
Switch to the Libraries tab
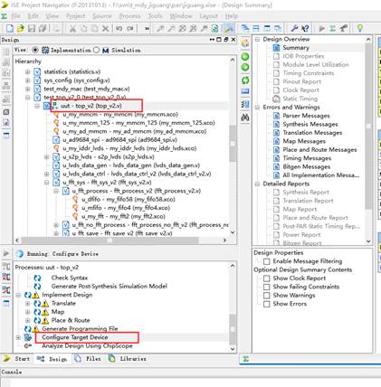pyautogui.click(x=128, y=359)
